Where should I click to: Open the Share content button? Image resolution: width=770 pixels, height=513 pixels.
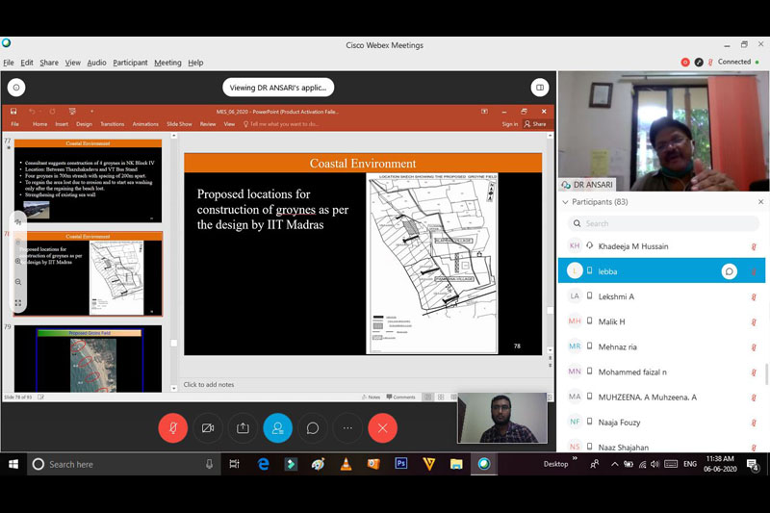(243, 428)
